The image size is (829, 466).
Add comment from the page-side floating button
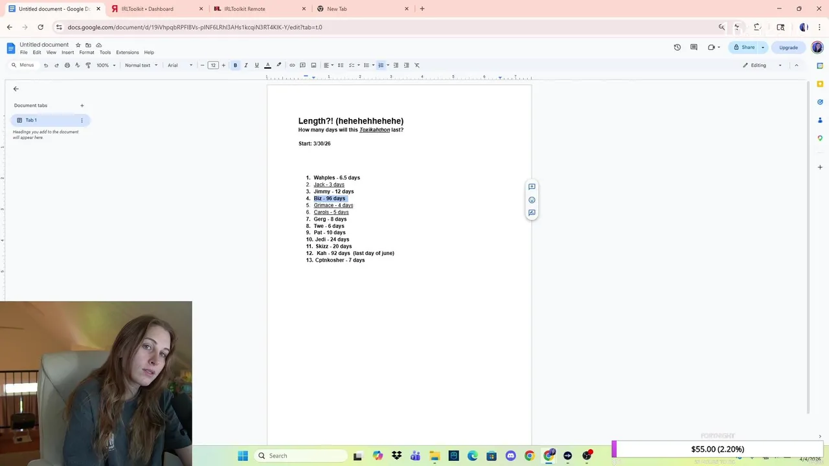532,187
